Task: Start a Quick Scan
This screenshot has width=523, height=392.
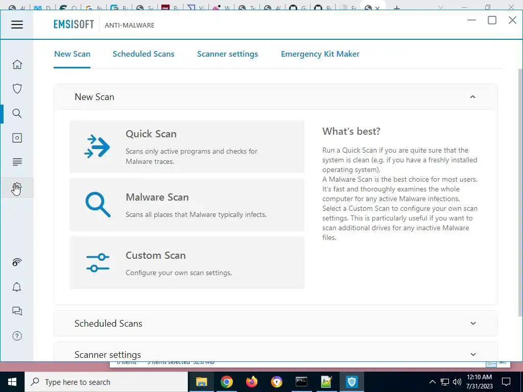Action: click(187, 146)
